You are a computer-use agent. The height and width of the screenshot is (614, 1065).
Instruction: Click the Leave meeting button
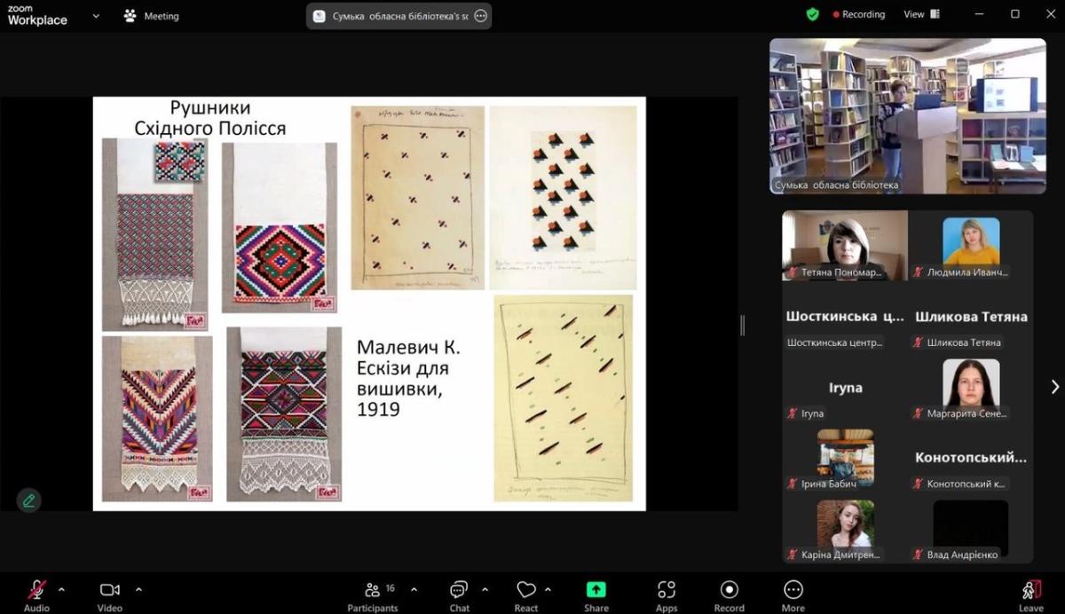tap(1030, 594)
